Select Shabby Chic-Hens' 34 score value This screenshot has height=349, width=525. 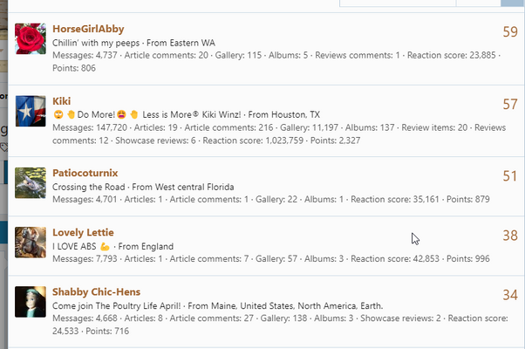coord(510,295)
